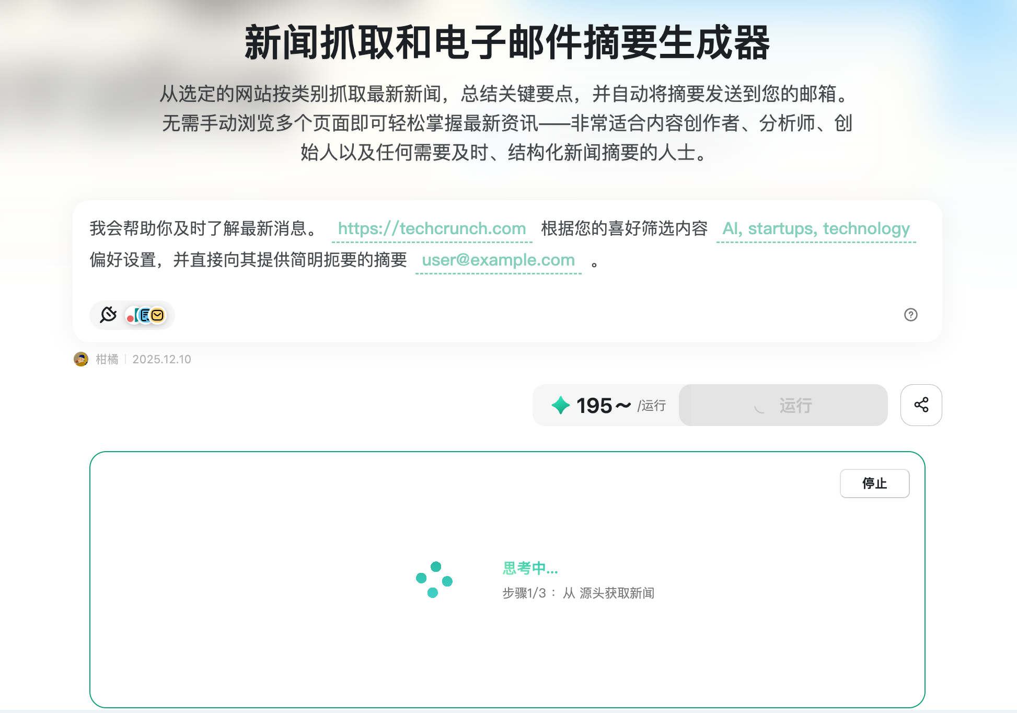
Task: Click the 运行 run button
Action: tap(783, 405)
